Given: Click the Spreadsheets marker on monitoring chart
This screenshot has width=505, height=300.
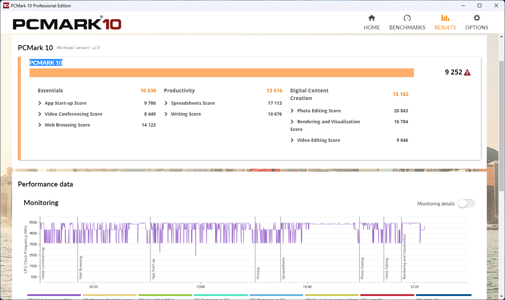Looking at the screenshot, I should pos(283,268).
